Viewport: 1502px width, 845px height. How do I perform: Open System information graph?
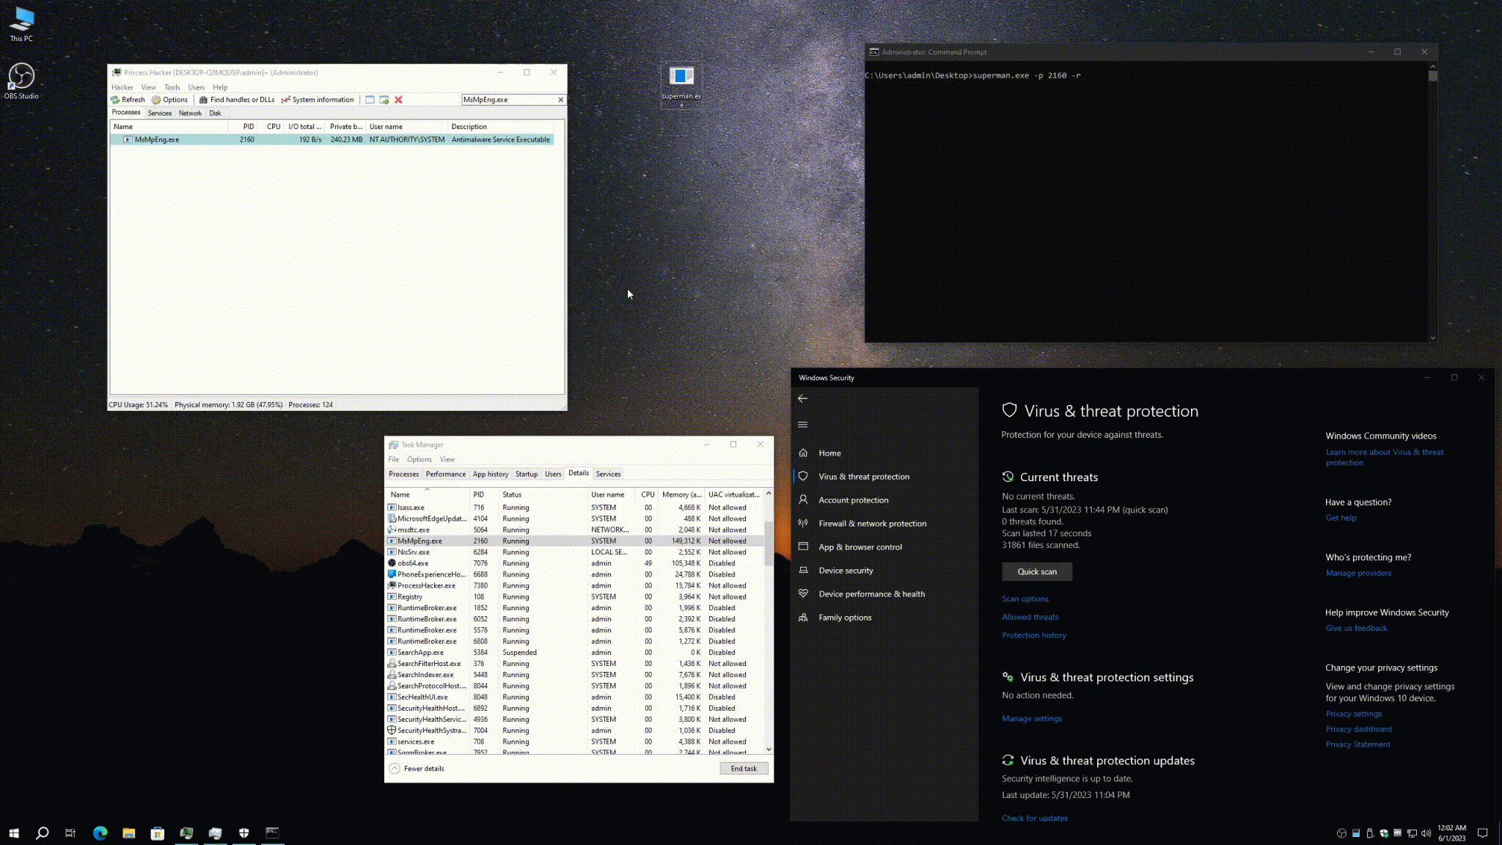pos(317,100)
